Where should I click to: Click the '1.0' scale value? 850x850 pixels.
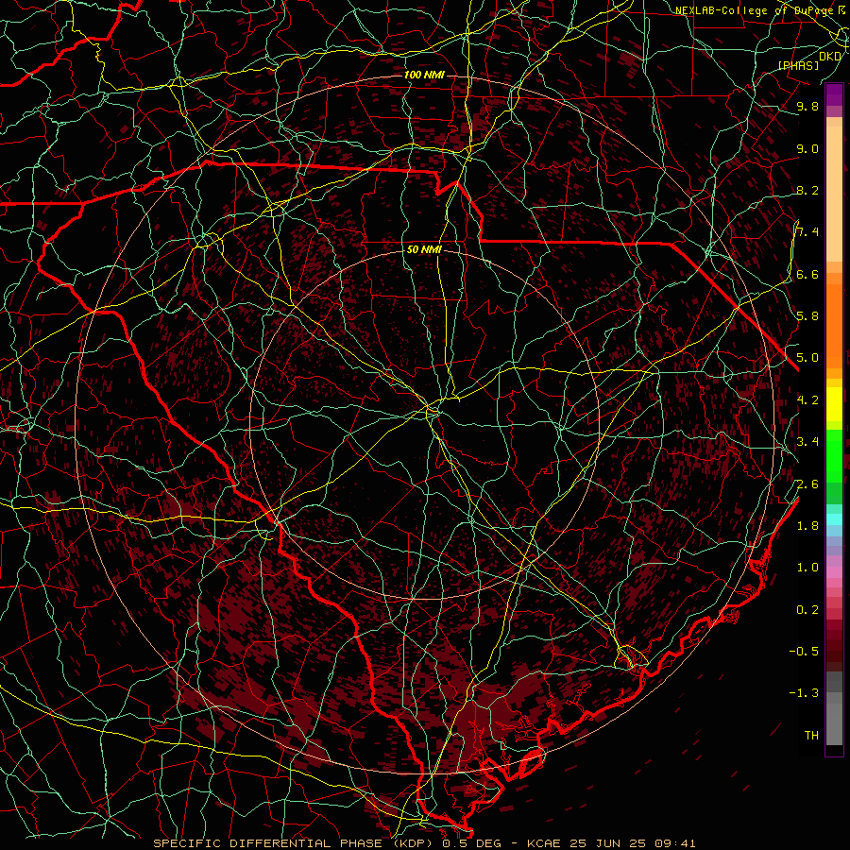[x=807, y=568]
